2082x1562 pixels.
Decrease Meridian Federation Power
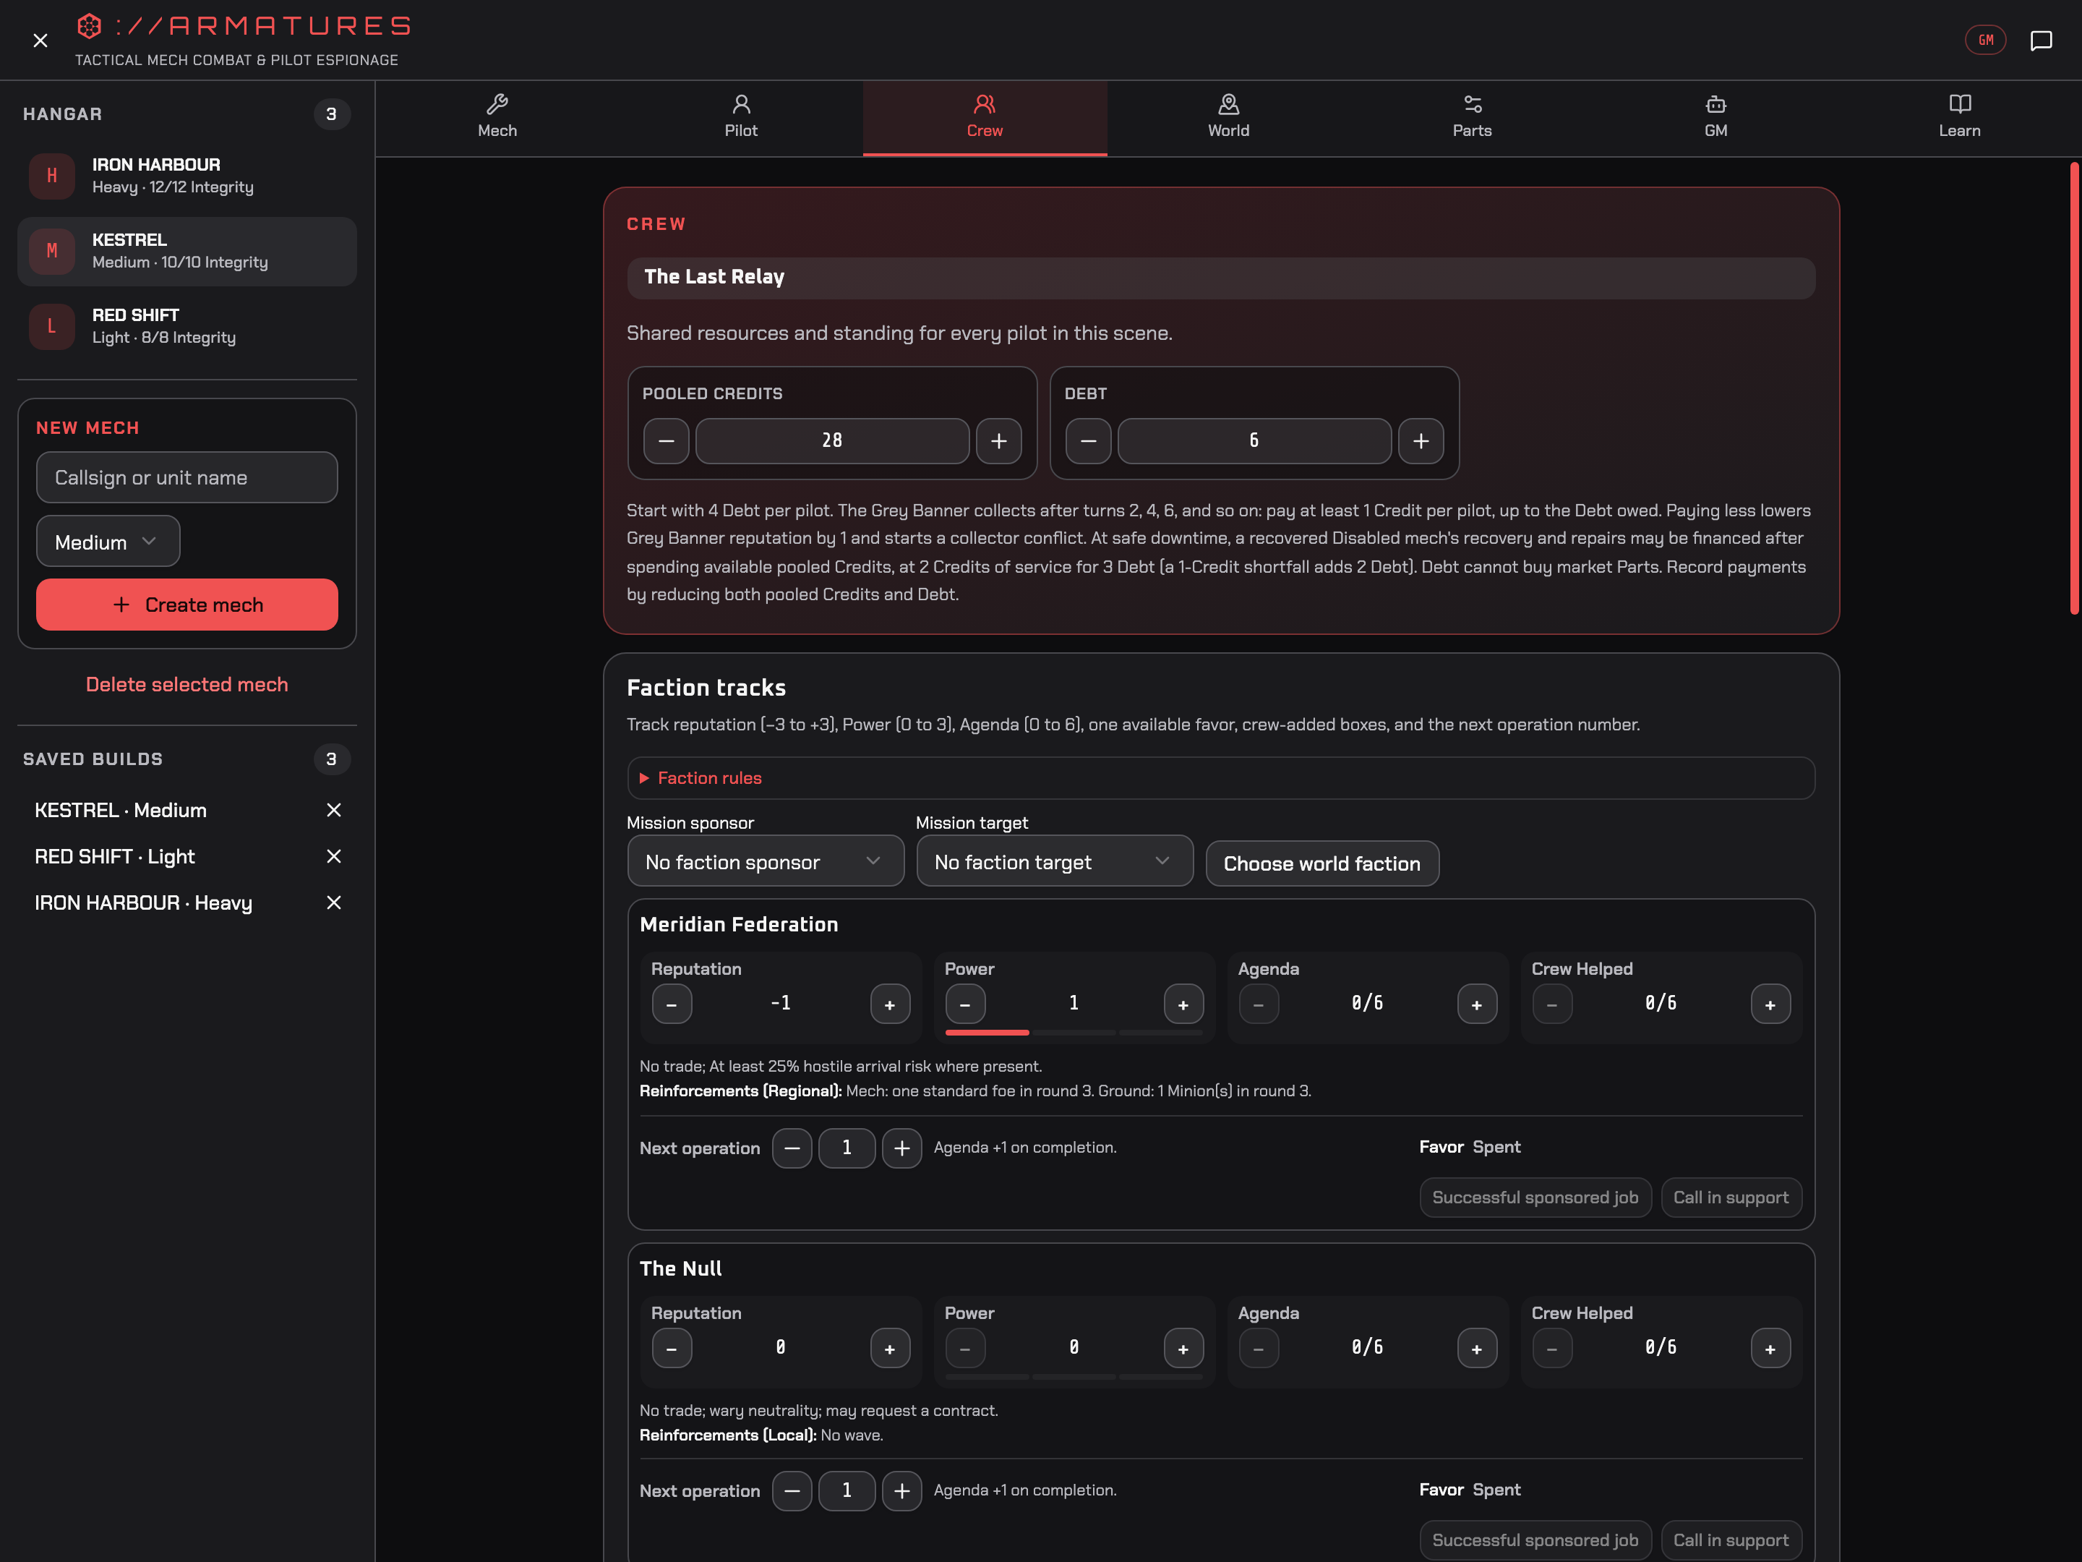click(x=965, y=1004)
